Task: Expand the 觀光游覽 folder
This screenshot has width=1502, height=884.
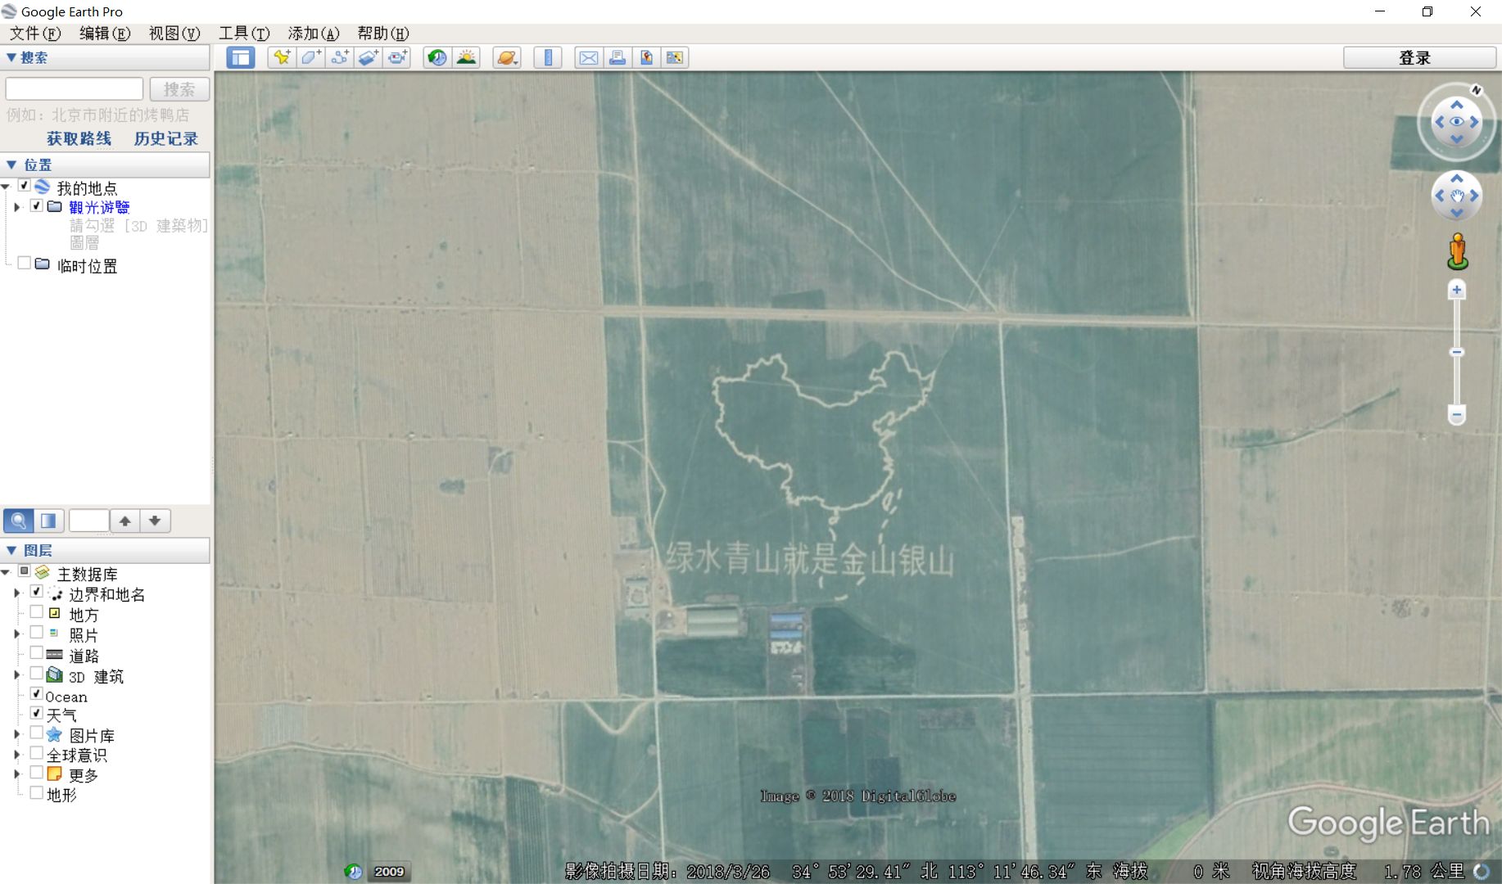Action: [x=17, y=207]
